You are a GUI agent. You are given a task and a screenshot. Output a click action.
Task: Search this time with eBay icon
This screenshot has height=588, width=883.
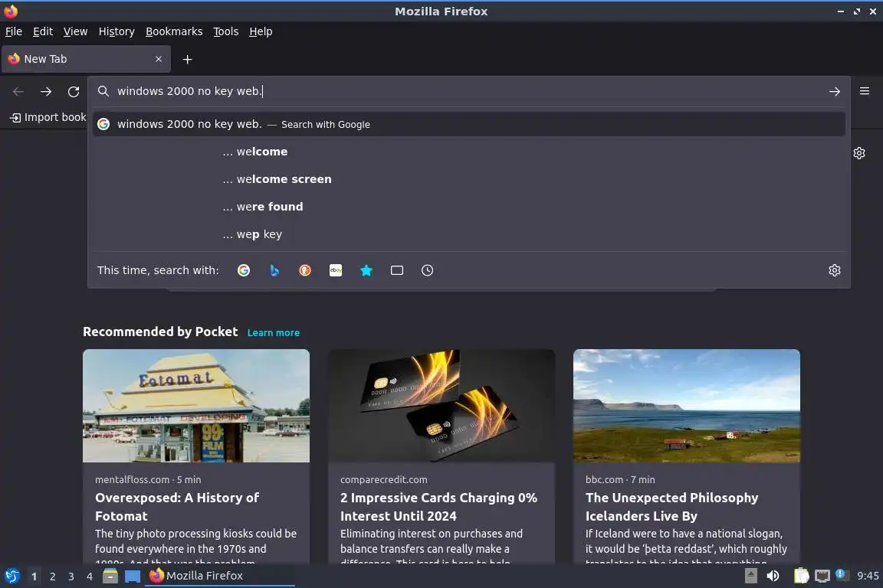pyautogui.click(x=336, y=270)
